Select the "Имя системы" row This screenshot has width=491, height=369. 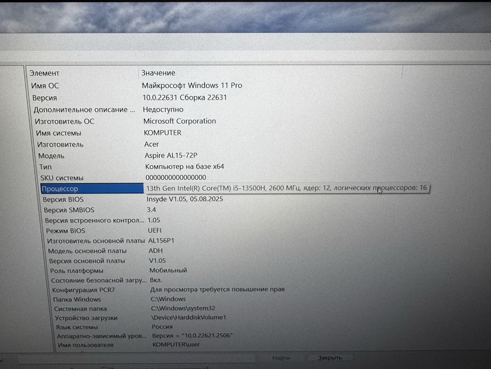(x=58, y=133)
